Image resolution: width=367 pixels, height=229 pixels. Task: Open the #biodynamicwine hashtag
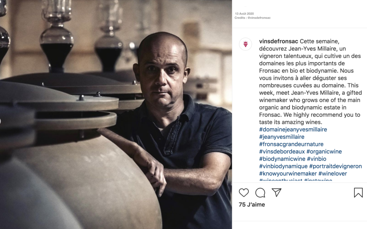282,159
